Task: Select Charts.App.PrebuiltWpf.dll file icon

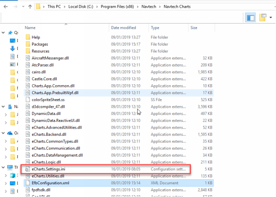Action: click(x=28, y=93)
